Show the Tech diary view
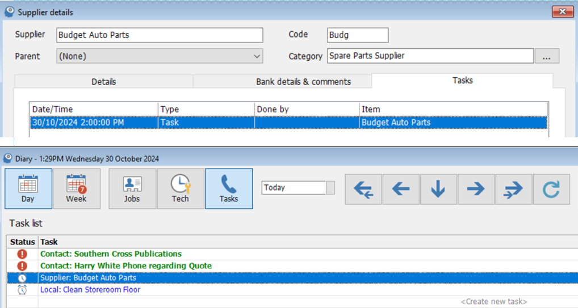Image resolution: width=578 pixels, height=308 pixels. [x=180, y=188]
